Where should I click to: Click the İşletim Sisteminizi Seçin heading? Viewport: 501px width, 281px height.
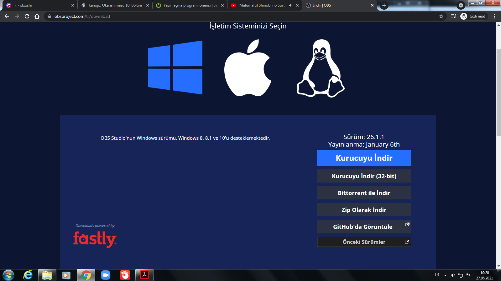click(x=248, y=26)
